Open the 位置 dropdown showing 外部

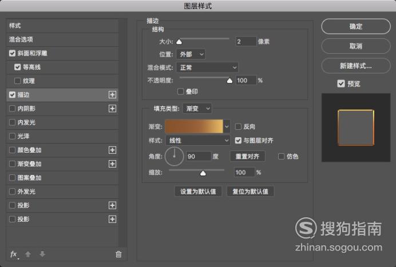point(191,54)
